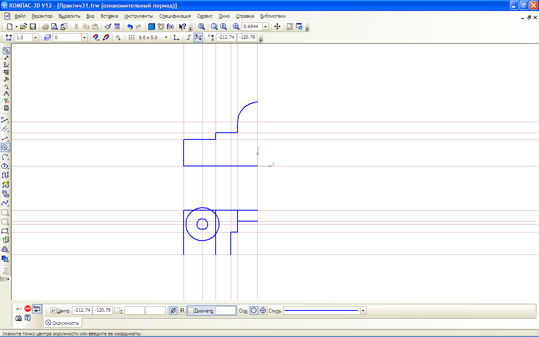Image resolution: width=539 pixels, height=337 pixels.
Task: Open the command help button
Action: pyautogui.click(x=28, y=318)
